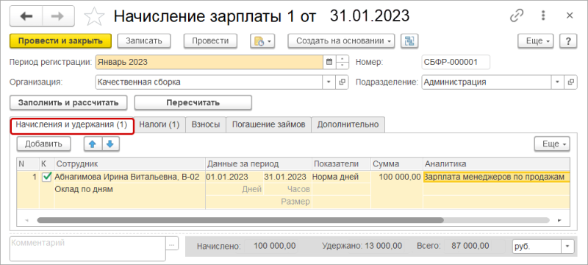Screen dimensions: 588x265
Task: Open the help question mark button
Action: pos(568,41)
